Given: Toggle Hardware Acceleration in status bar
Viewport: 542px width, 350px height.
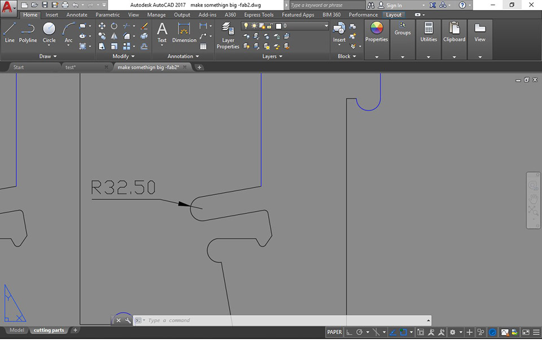Looking at the screenshot, I should coord(492,332).
